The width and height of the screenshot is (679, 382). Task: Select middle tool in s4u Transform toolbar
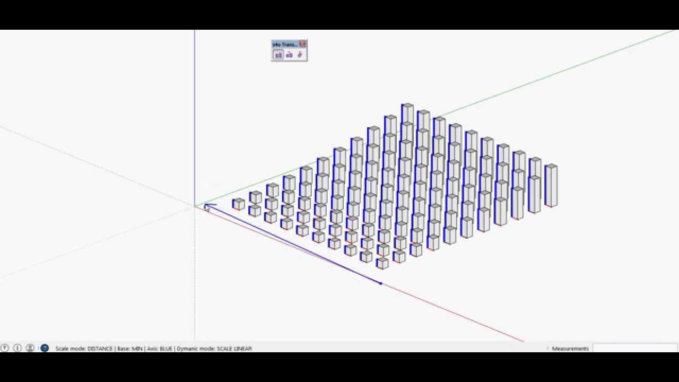(289, 55)
